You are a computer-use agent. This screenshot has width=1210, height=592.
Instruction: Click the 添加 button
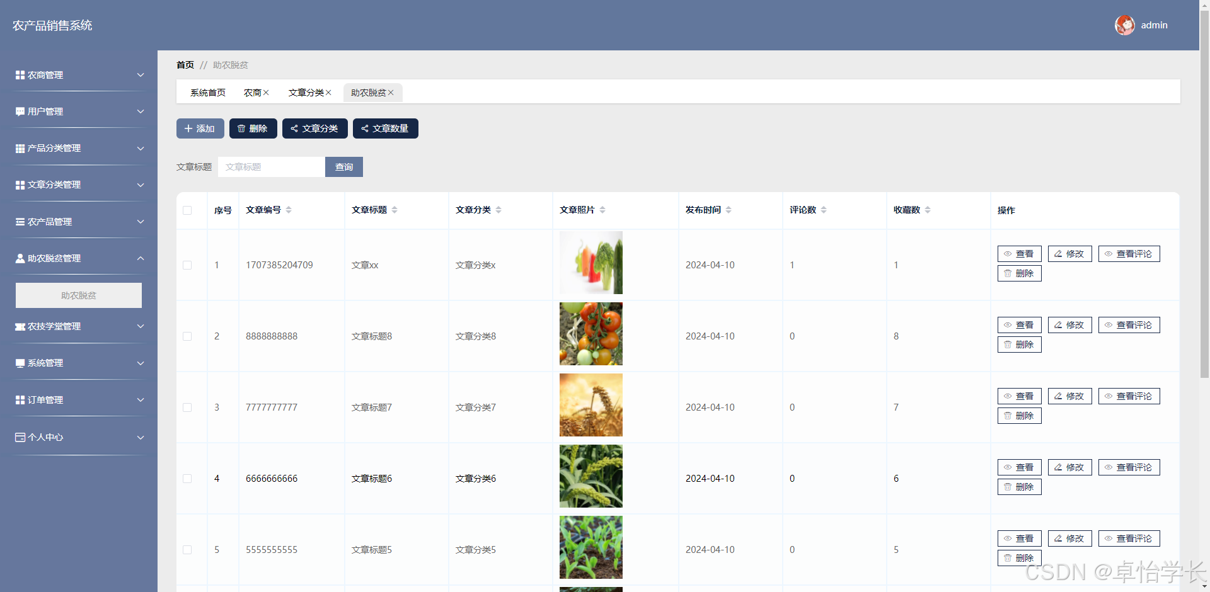point(200,128)
